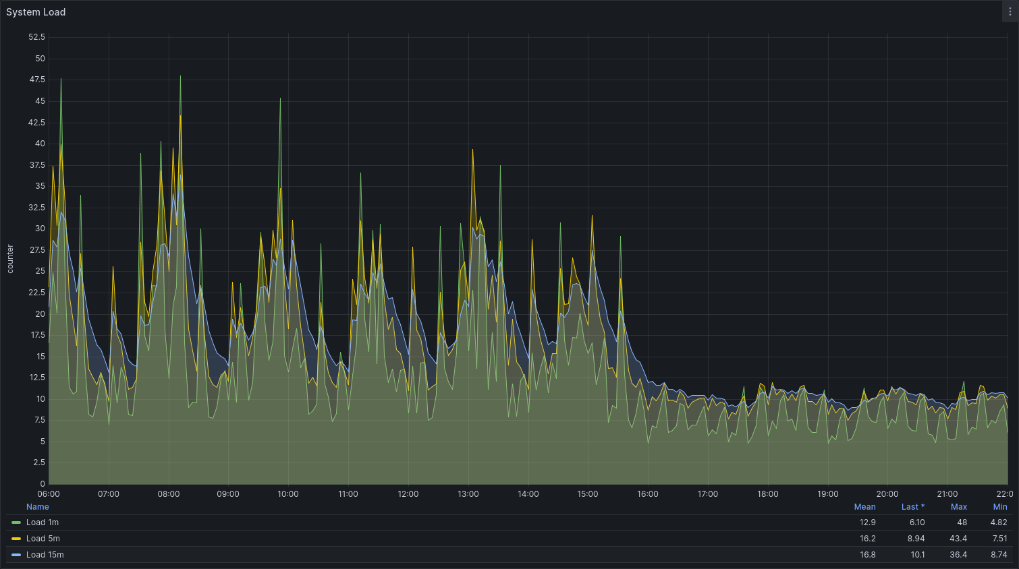Click the 18:00 label on time axis
The width and height of the screenshot is (1019, 569).
tap(768, 494)
